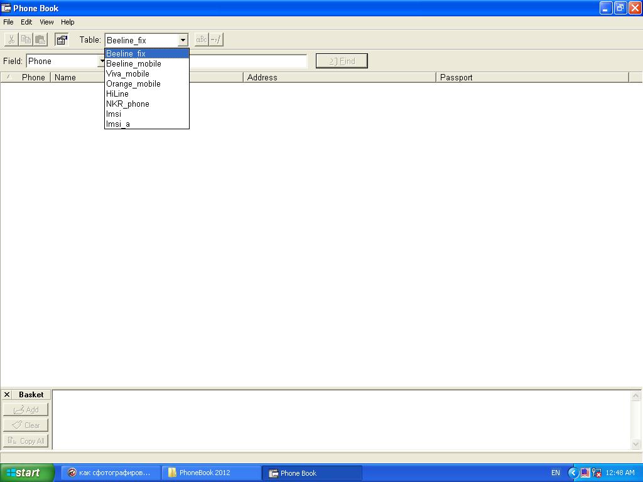This screenshot has height=482, width=643.
Task: Open the File menu
Action: coord(8,22)
